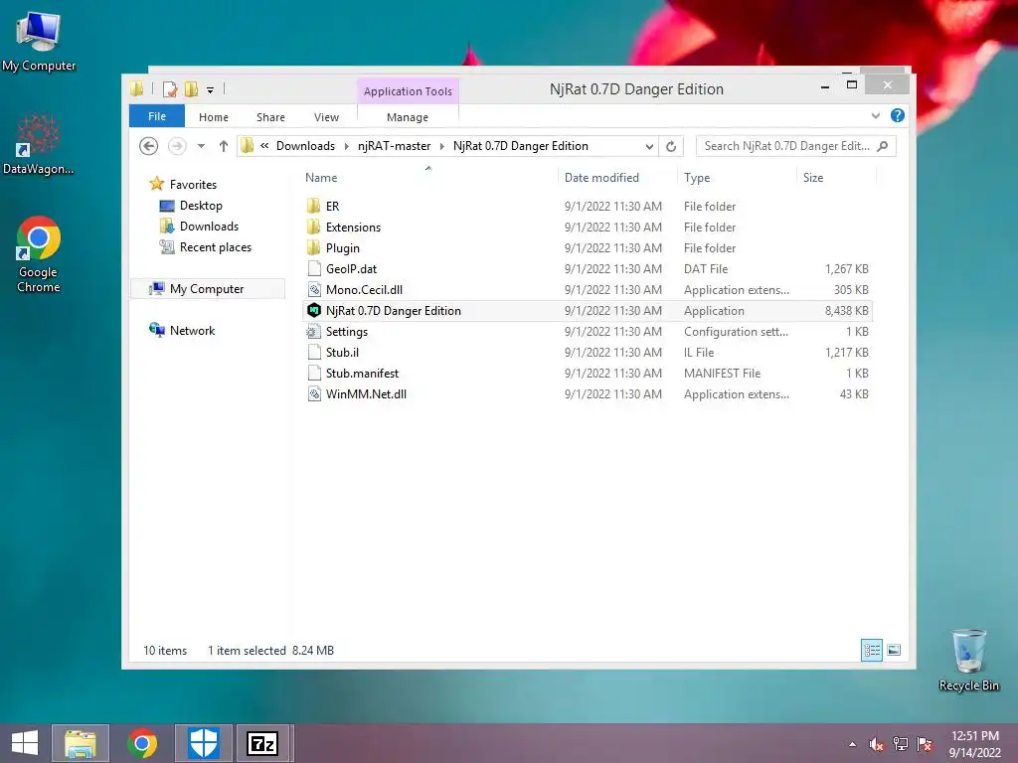Navigate to Downloads in address bar
The height and width of the screenshot is (763, 1018).
point(306,146)
